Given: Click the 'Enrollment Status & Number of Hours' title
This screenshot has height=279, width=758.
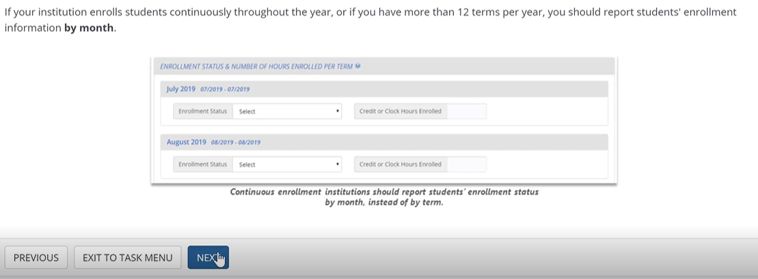Looking at the screenshot, I should (256, 67).
